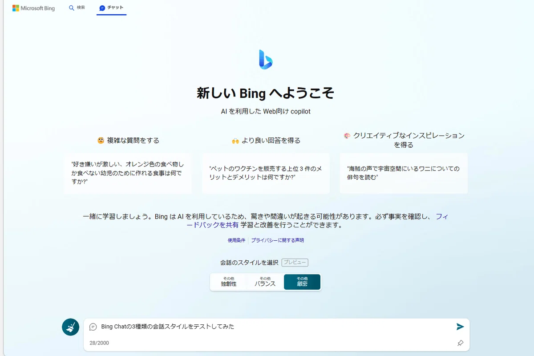This screenshot has width=534, height=356.
Task: Click the 新しい Bing へようこそ heading
Action: click(x=266, y=93)
